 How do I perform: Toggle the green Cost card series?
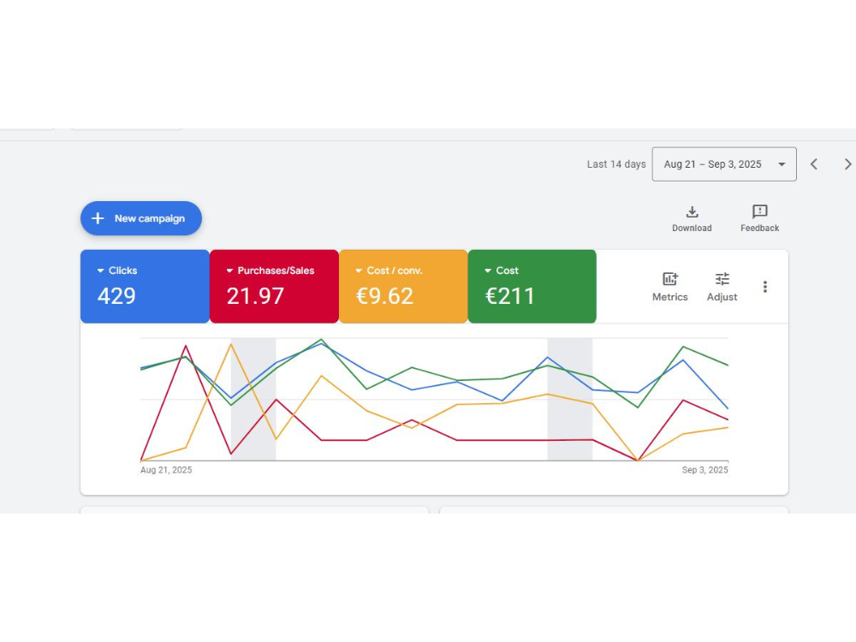point(532,287)
